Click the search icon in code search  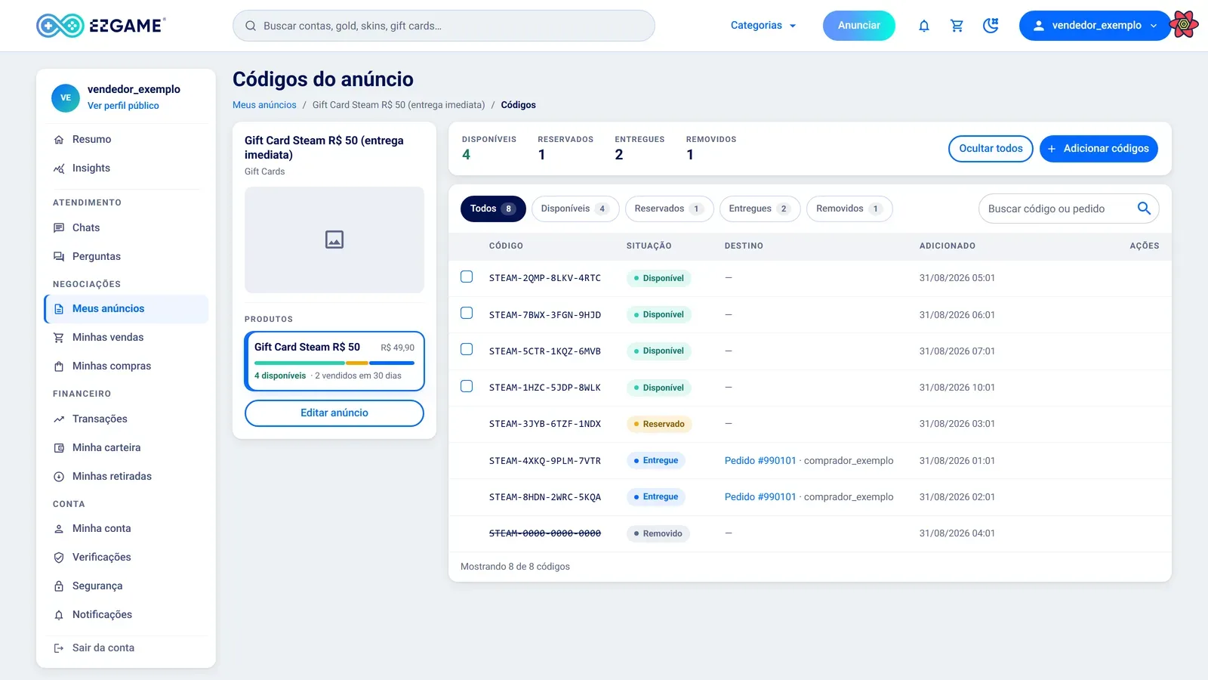(x=1144, y=209)
